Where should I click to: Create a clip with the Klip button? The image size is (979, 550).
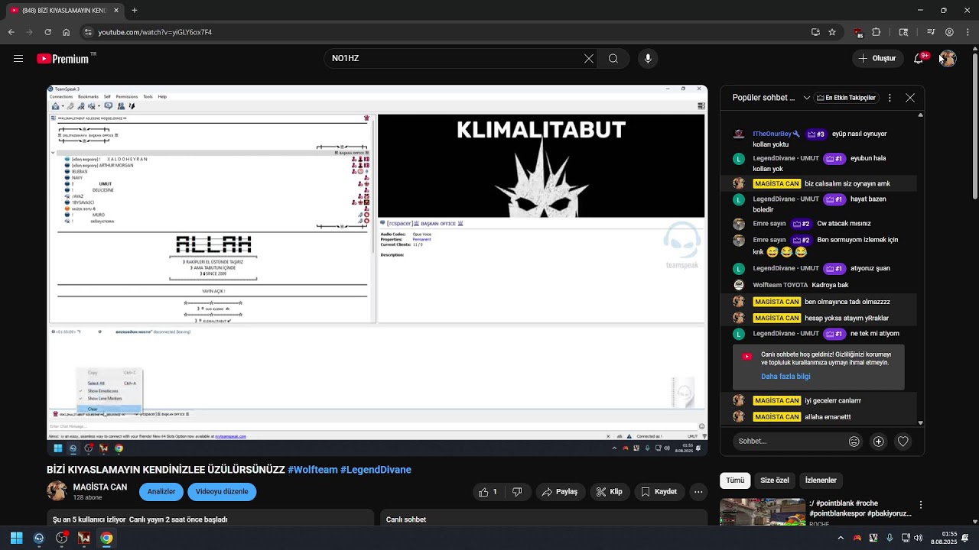(x=610, y=492)
